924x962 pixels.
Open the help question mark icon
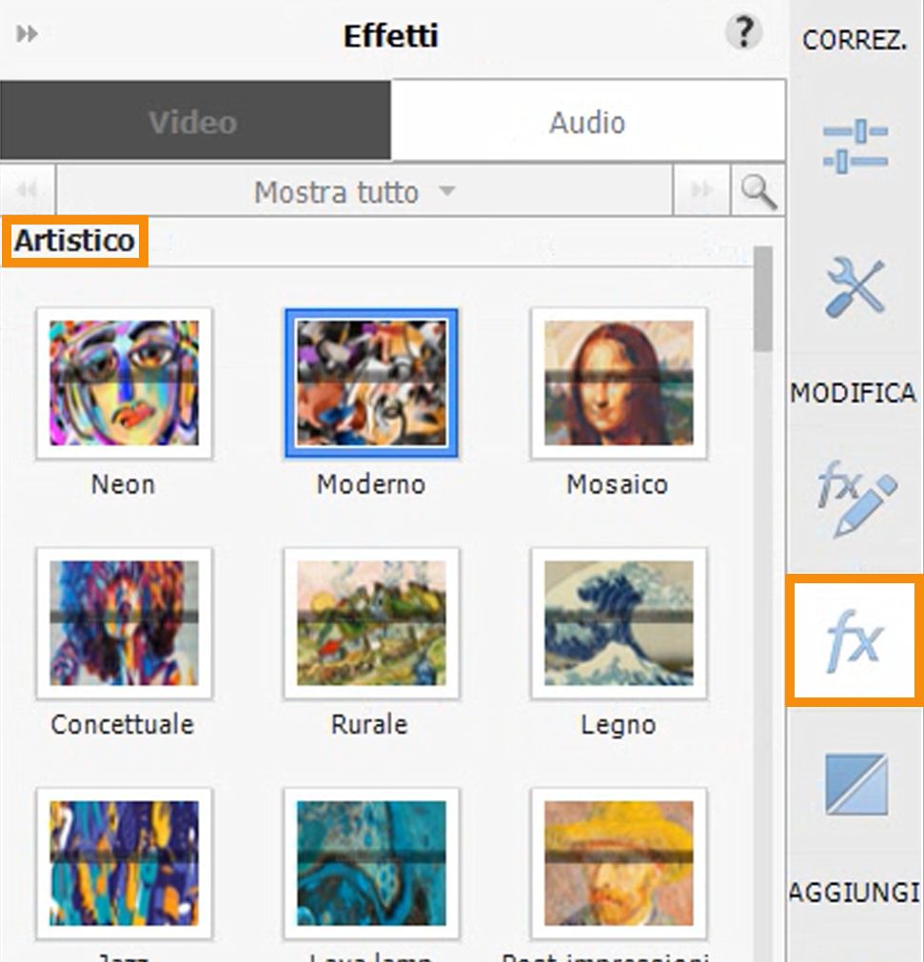pyautogui.click(x=743, y=32)
